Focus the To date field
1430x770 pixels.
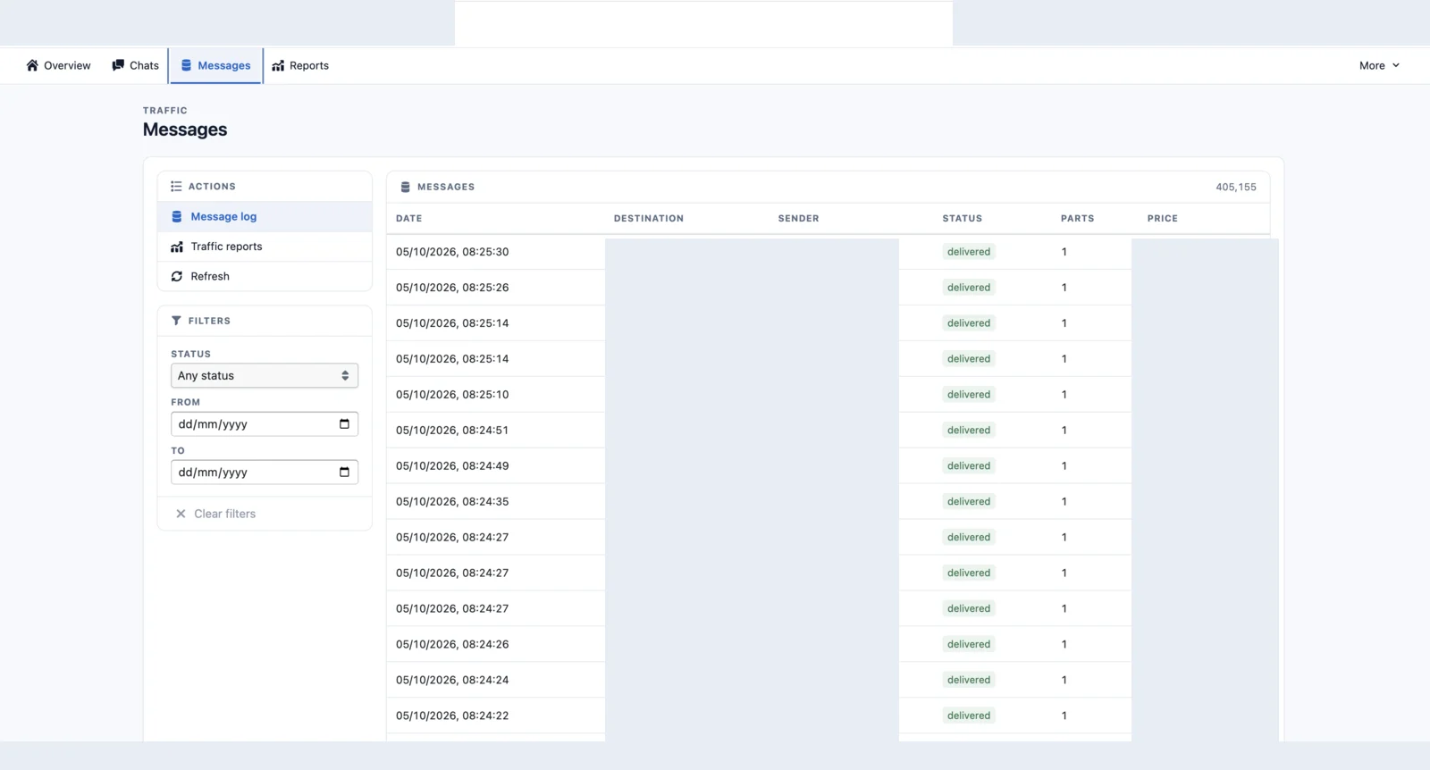click(265, 472)
